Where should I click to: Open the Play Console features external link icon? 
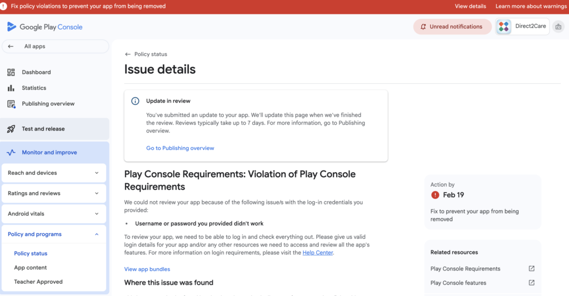click(531, 283)
